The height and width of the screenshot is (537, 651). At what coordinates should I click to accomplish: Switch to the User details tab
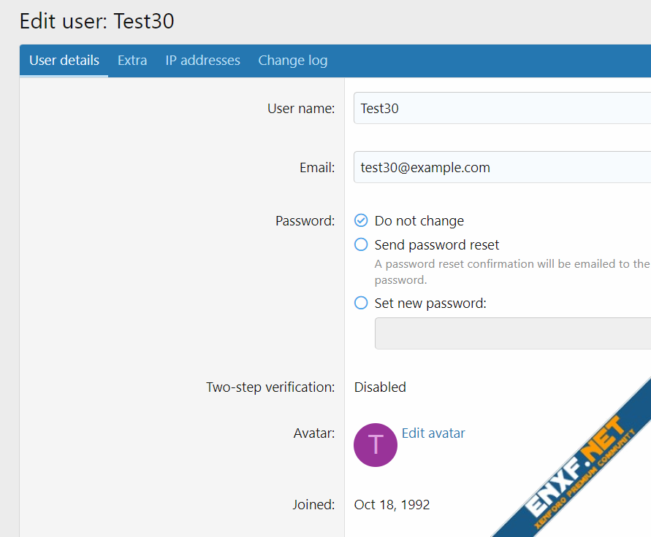click(64, 61)
